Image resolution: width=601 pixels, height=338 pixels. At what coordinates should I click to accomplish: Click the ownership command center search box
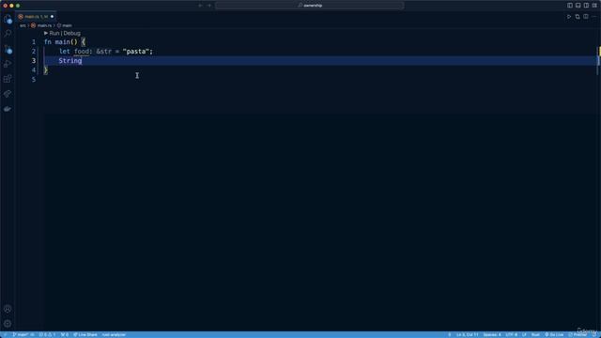point(309,6)
